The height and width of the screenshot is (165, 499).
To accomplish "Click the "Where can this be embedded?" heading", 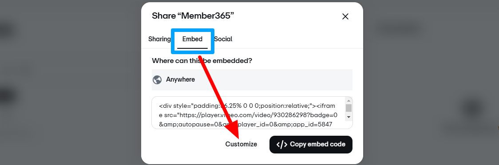I will coord(202,61).
